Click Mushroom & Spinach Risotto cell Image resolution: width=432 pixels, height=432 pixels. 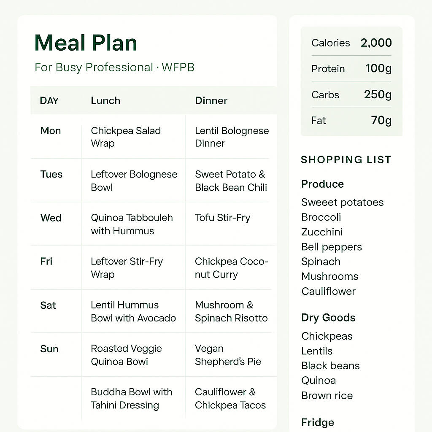[231, 311]
